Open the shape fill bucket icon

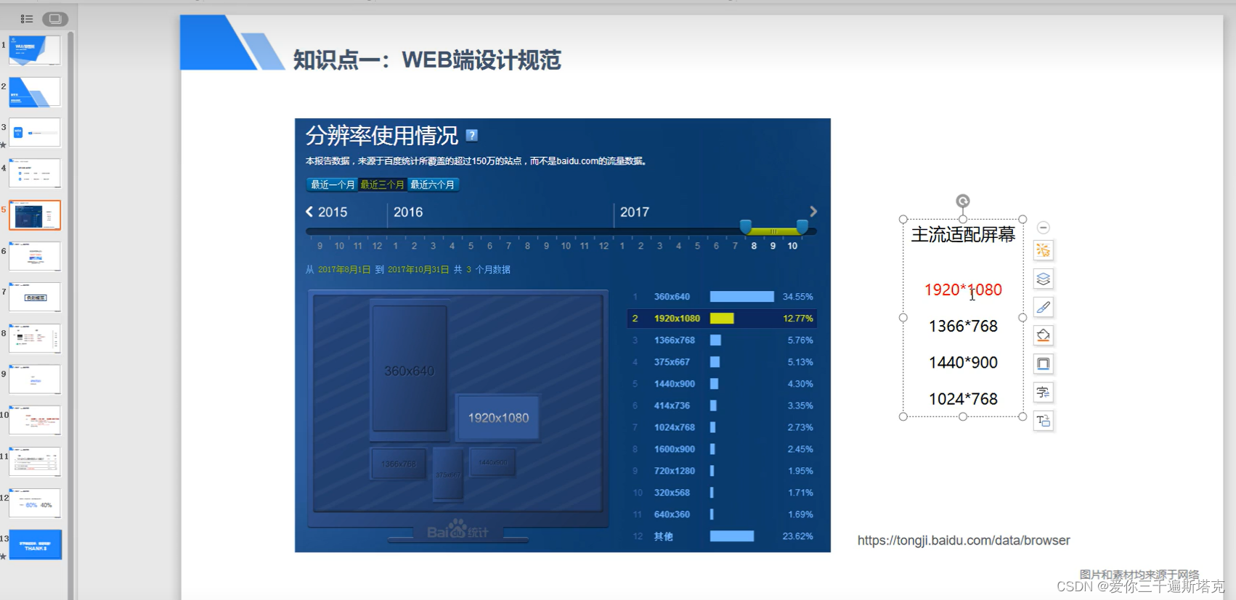1043,335
